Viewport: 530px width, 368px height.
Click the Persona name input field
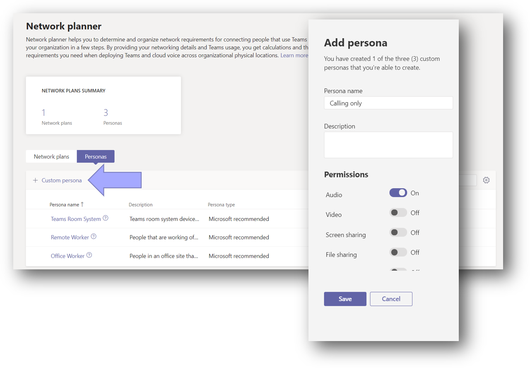click(388, 102)
